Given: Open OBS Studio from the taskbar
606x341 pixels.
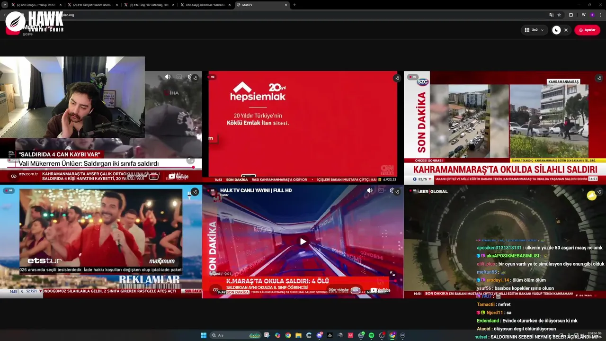Looking at the screenshot, I should coord(382,335).
